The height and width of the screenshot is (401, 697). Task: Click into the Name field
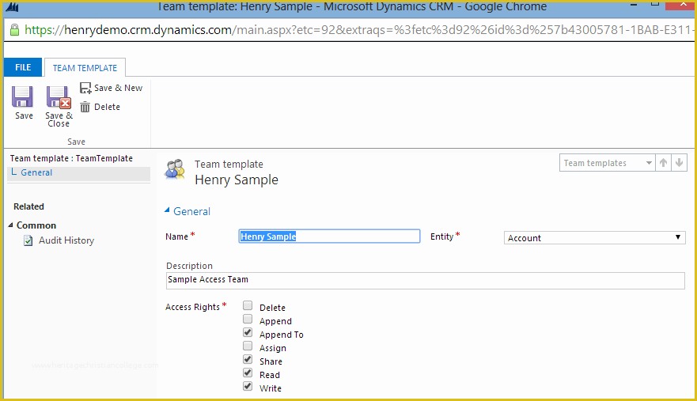coord(329,236)
